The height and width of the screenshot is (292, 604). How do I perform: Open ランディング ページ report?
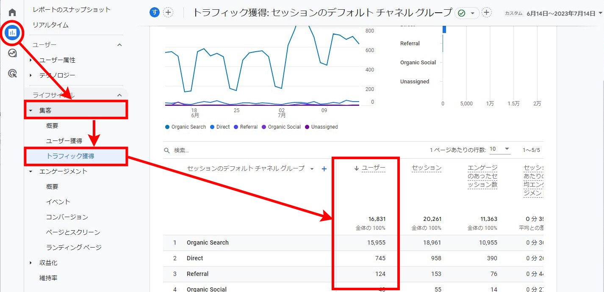[74, 248]
